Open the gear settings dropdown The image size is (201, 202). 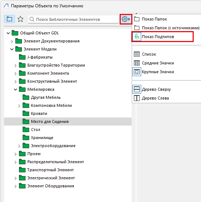126,19
